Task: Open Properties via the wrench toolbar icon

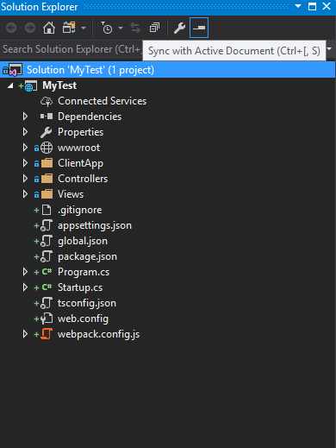Action: click(x=179, y=28)
